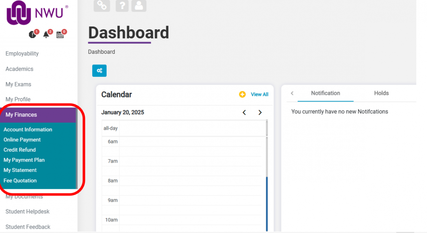Open Online Payment submenu item
This screenshot has width=427, height=233.
click(x=22, y=140)
